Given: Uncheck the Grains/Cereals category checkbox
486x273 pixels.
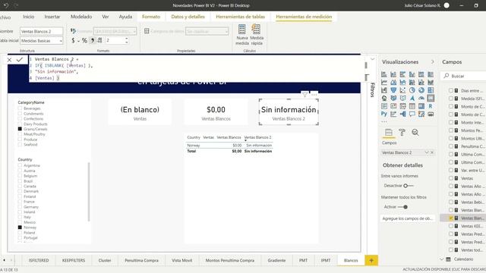Looking at the screenshot, I should pos(20,129).
